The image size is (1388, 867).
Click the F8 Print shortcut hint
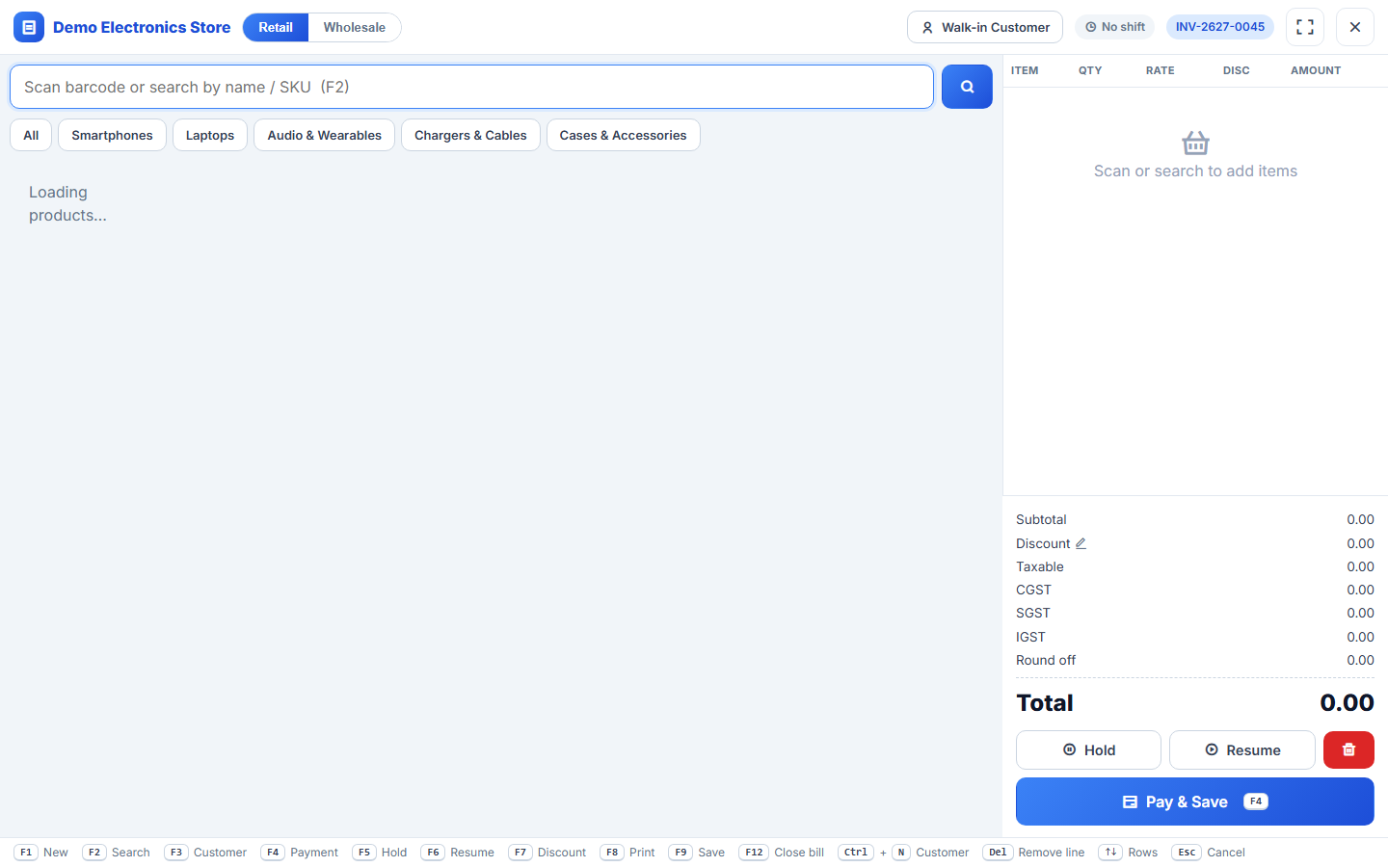(627, 853)
